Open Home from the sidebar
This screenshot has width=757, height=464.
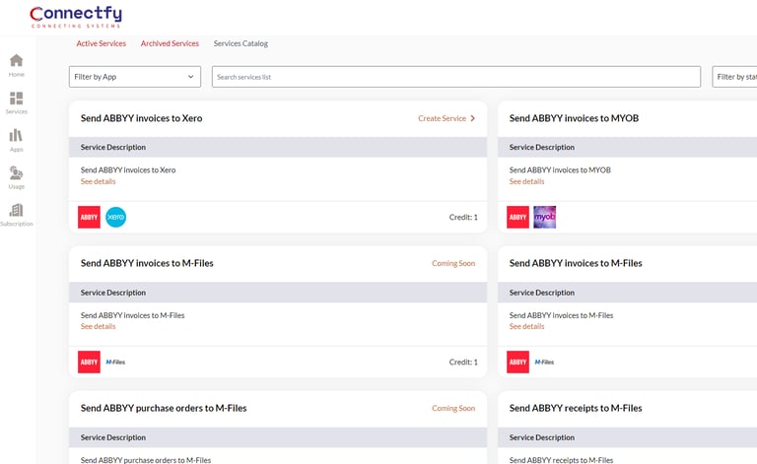click(x=17, y=65)
